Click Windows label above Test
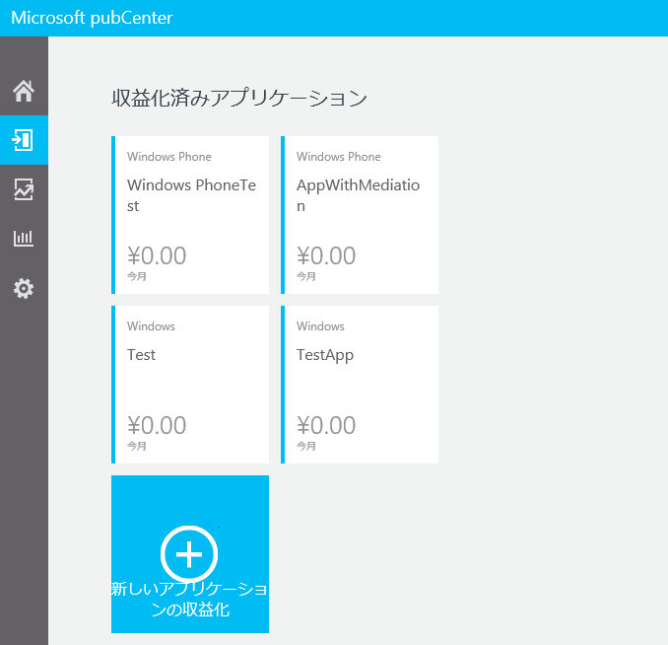 151,326
